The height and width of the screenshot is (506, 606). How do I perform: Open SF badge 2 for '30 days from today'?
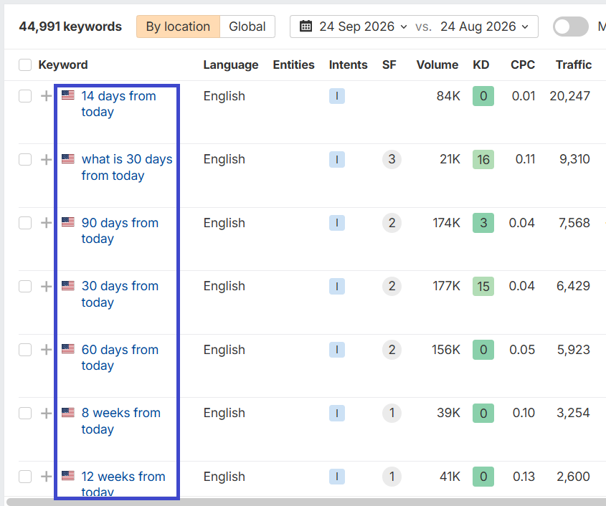click(392, 286)
